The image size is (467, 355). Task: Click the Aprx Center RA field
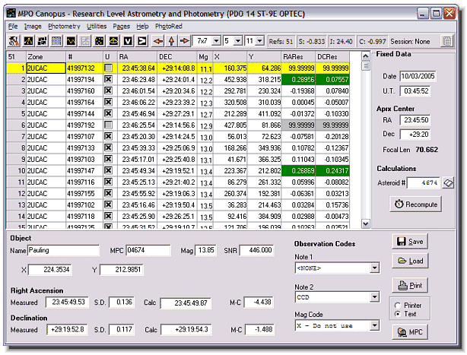tap(415, 120)
